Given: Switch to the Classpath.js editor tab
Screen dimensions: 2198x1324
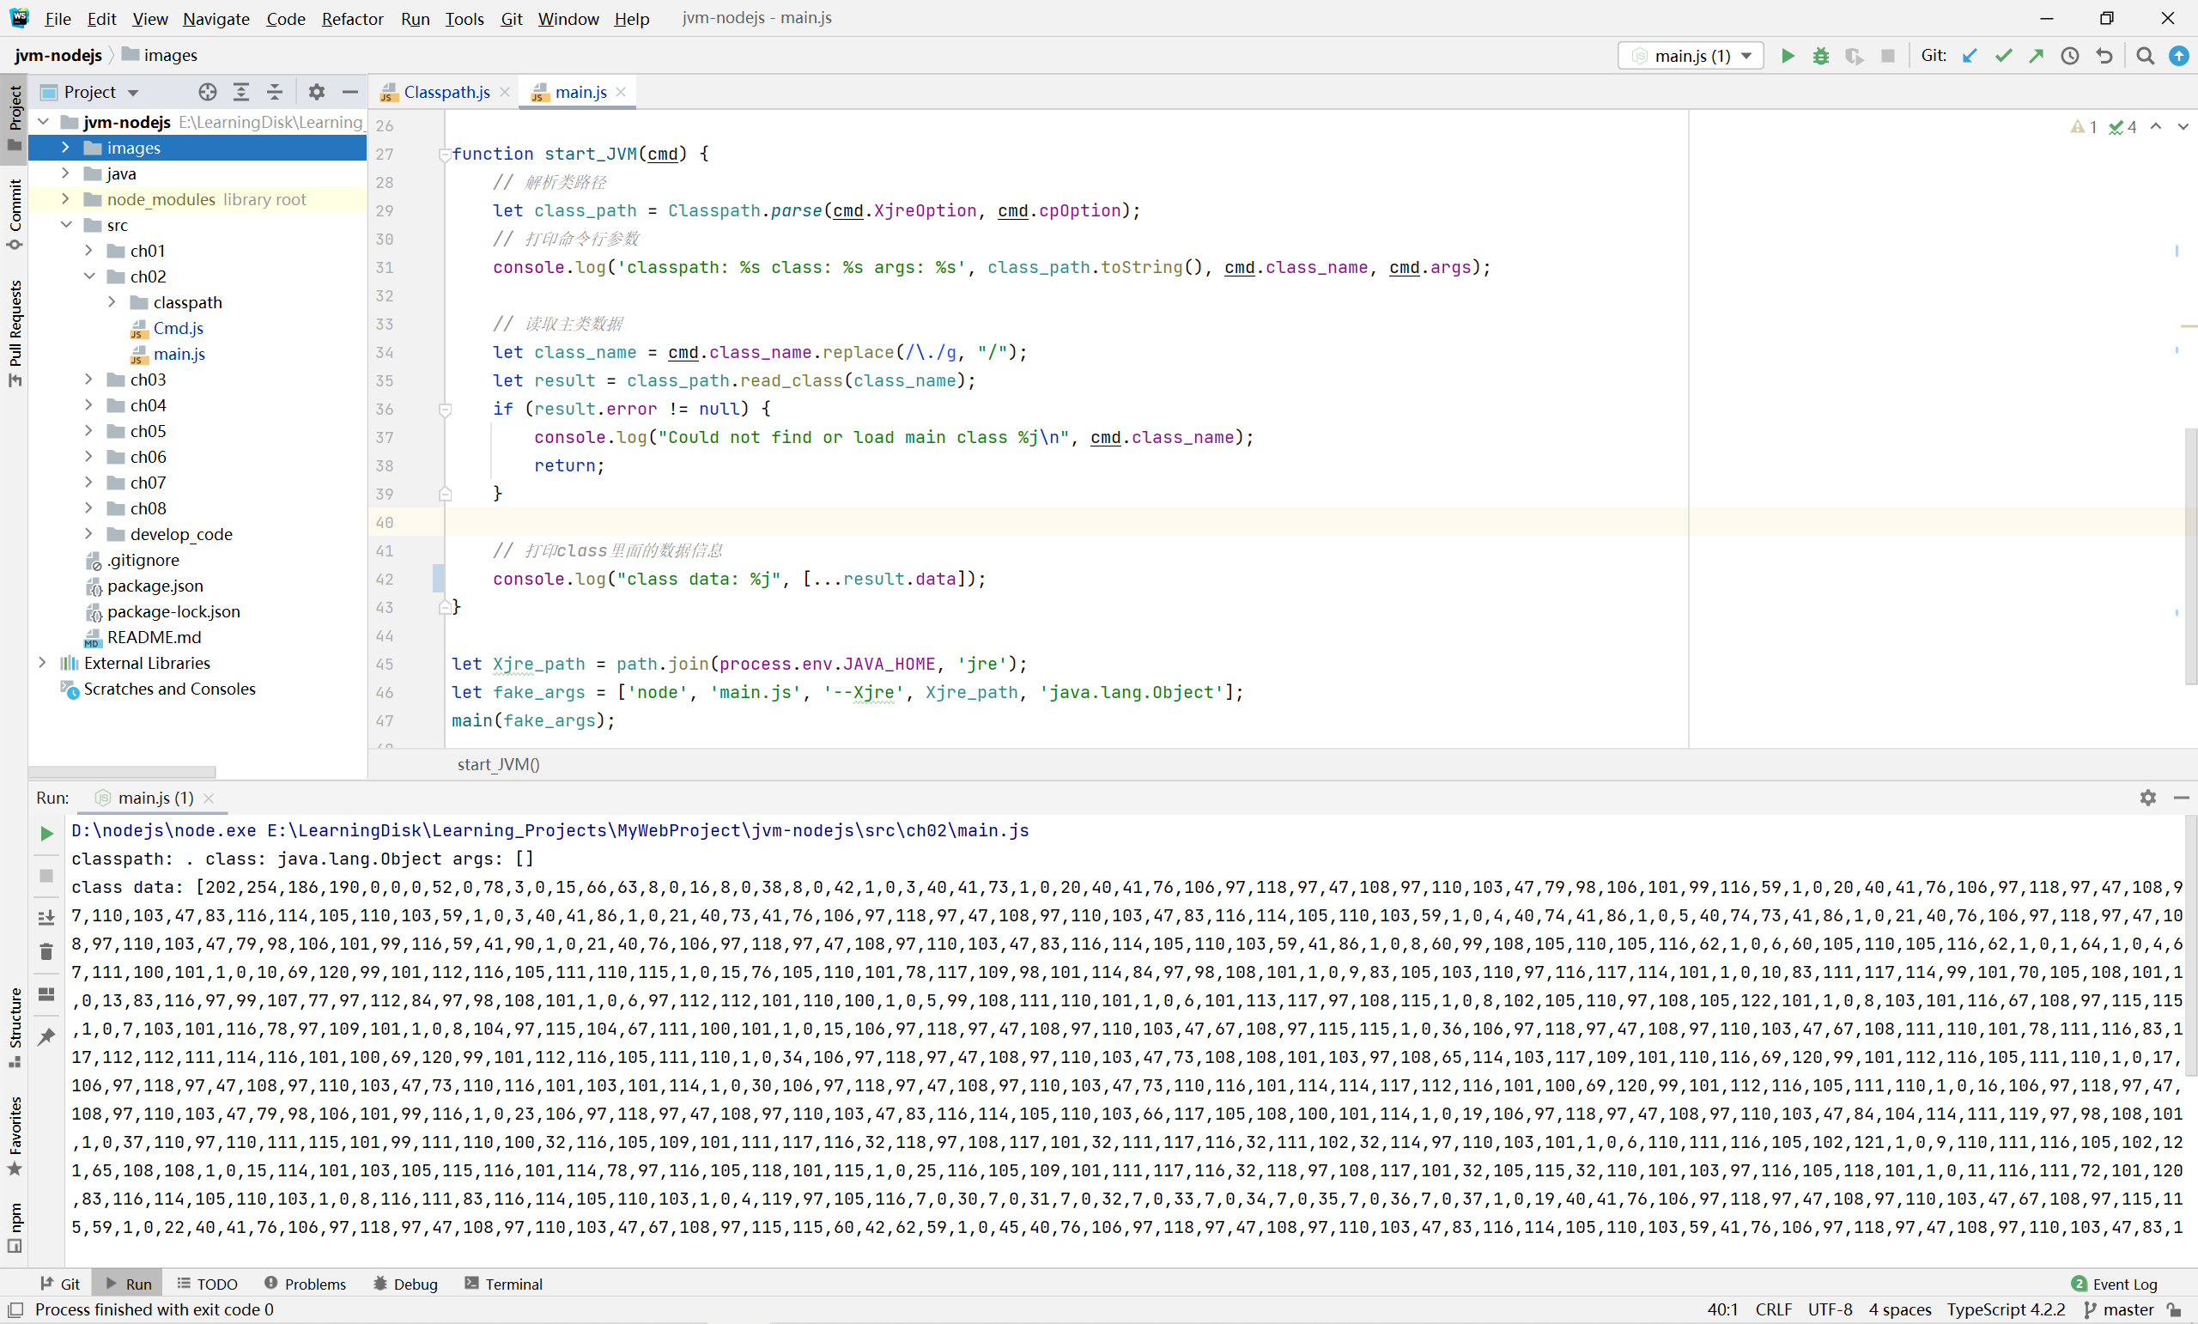Looking at the screenshot, I should coord(446,92).
